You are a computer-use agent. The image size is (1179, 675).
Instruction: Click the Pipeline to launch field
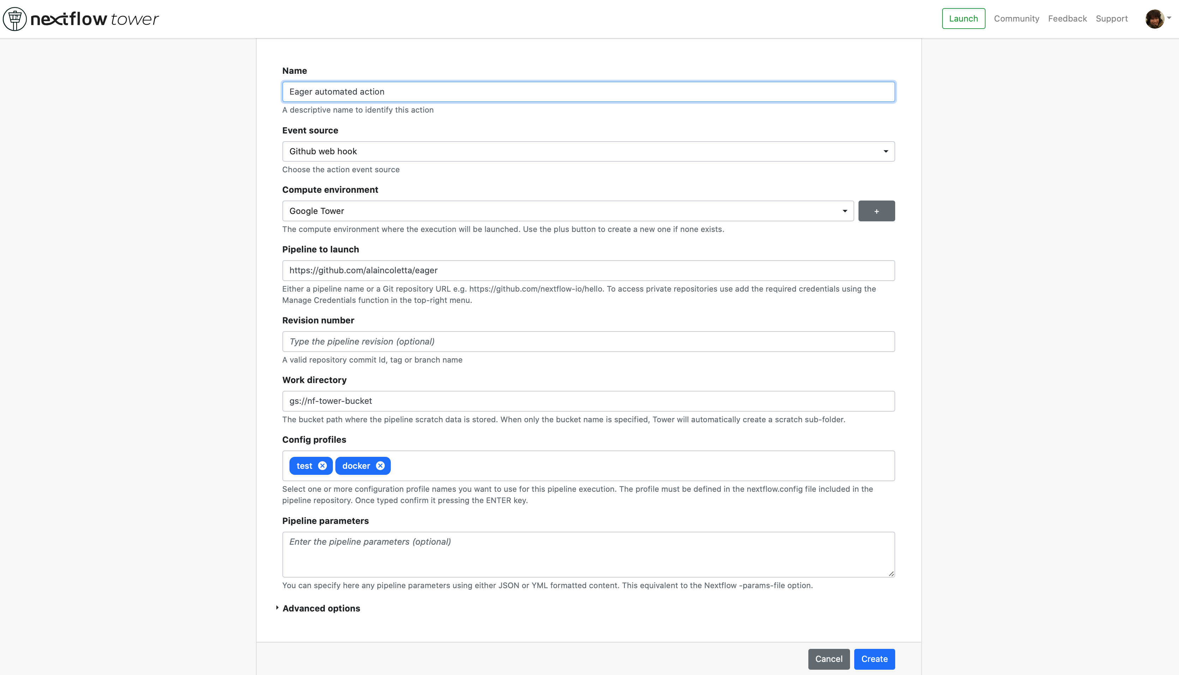(588, 270)
